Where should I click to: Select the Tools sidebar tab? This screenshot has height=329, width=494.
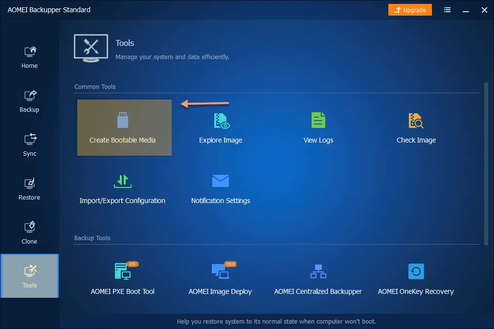(30, 276)
